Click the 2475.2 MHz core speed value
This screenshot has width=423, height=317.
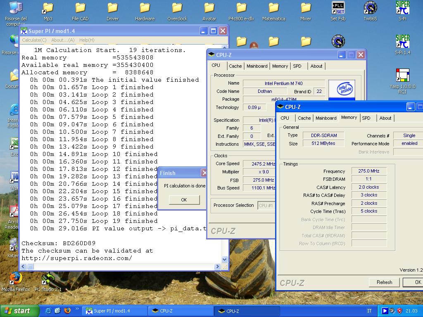tap(259, 164)
